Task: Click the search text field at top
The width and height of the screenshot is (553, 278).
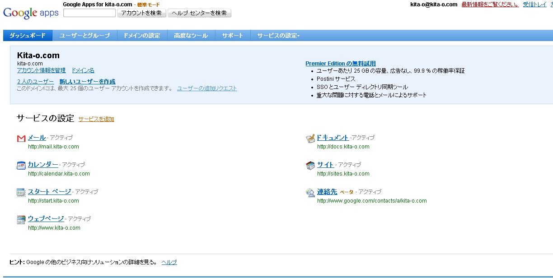Action: pos(89,13)
